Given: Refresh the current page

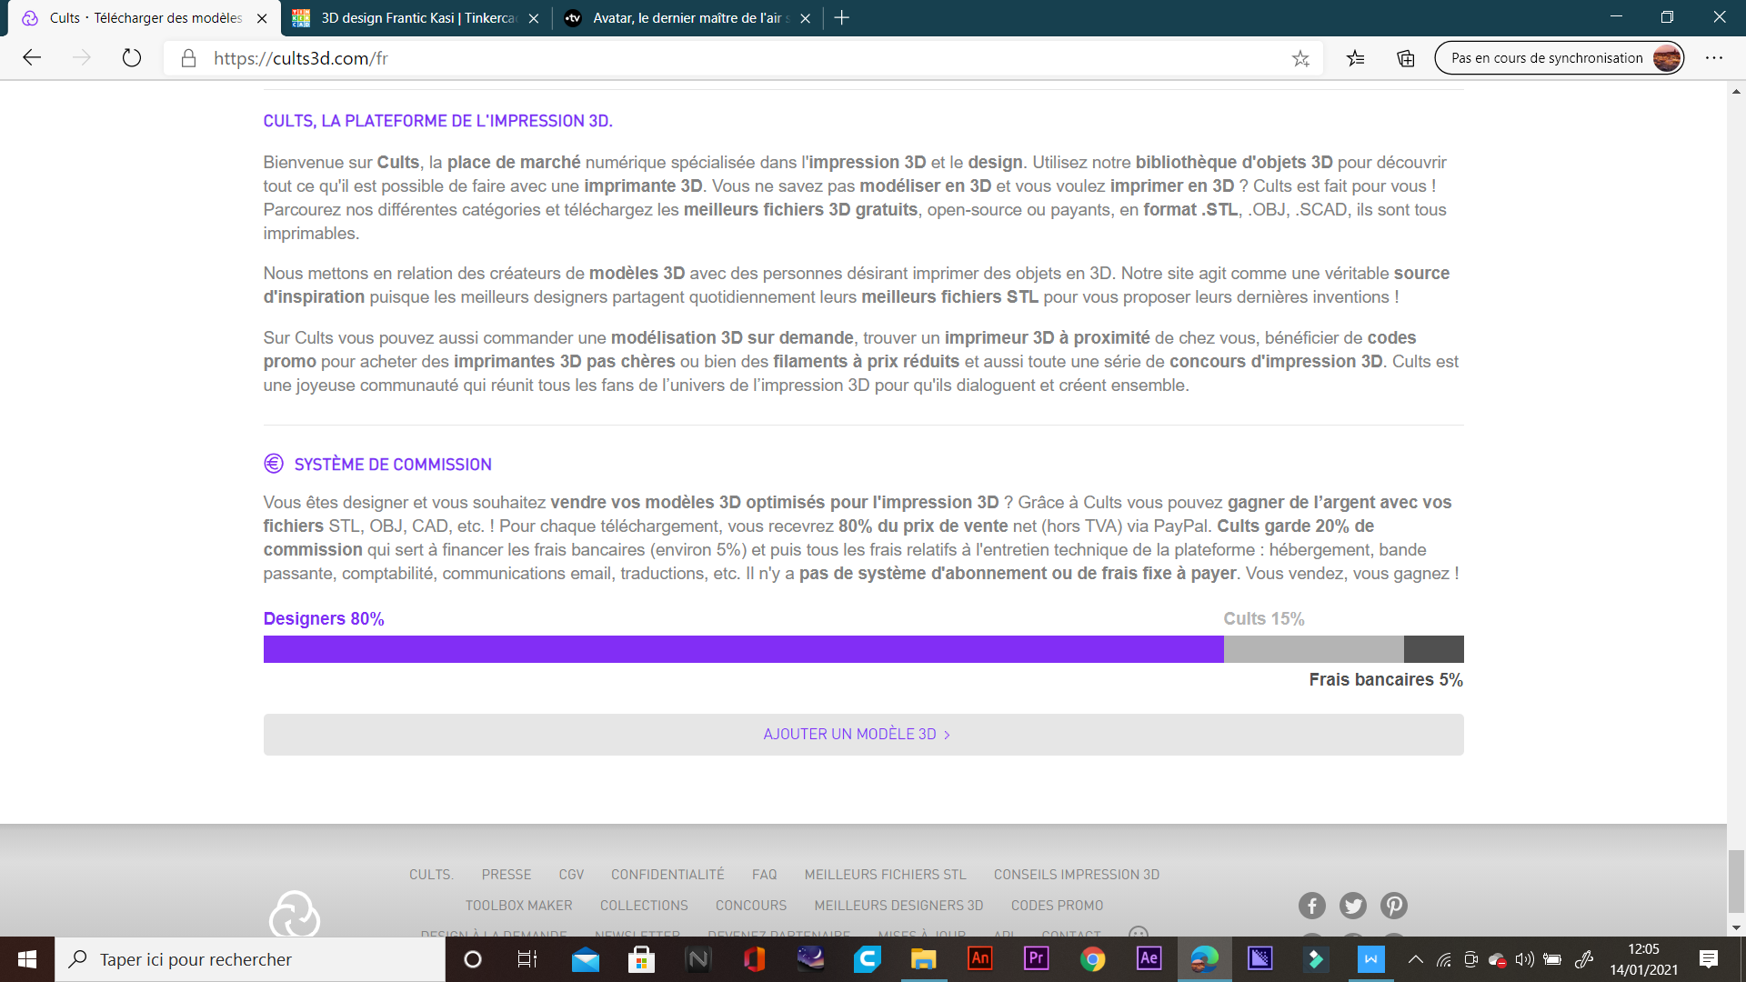Looking at the screenshot, I should pos(132,58).
